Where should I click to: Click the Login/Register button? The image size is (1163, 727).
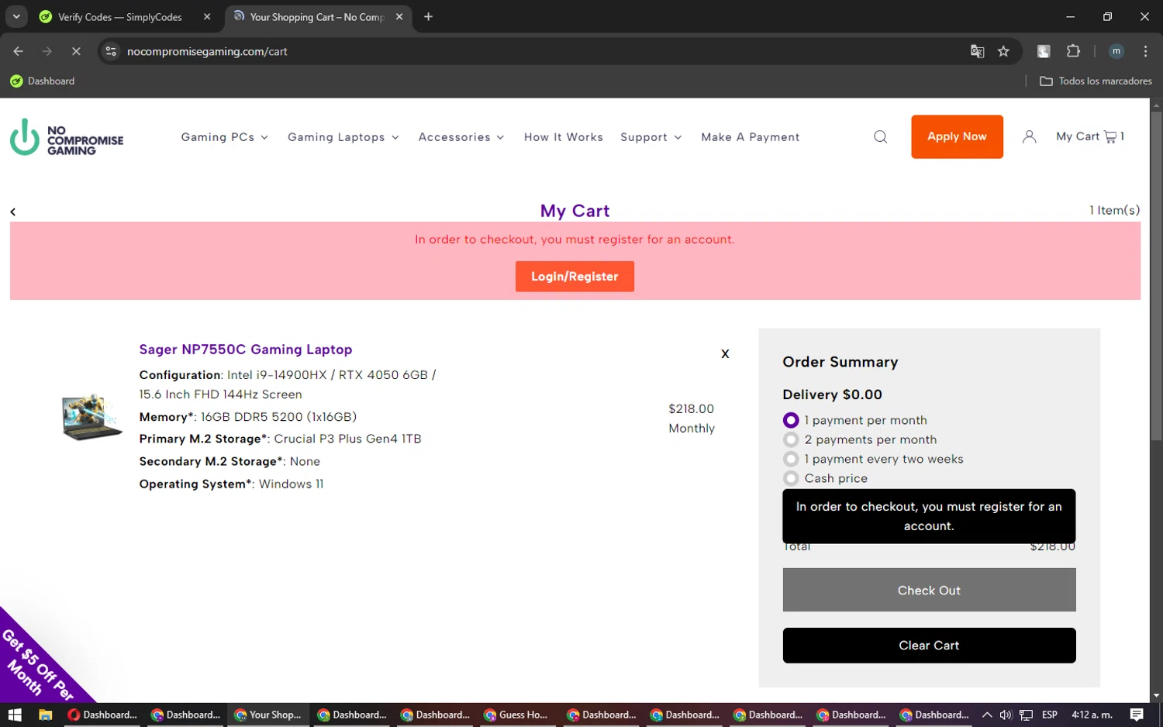point(575,277)
